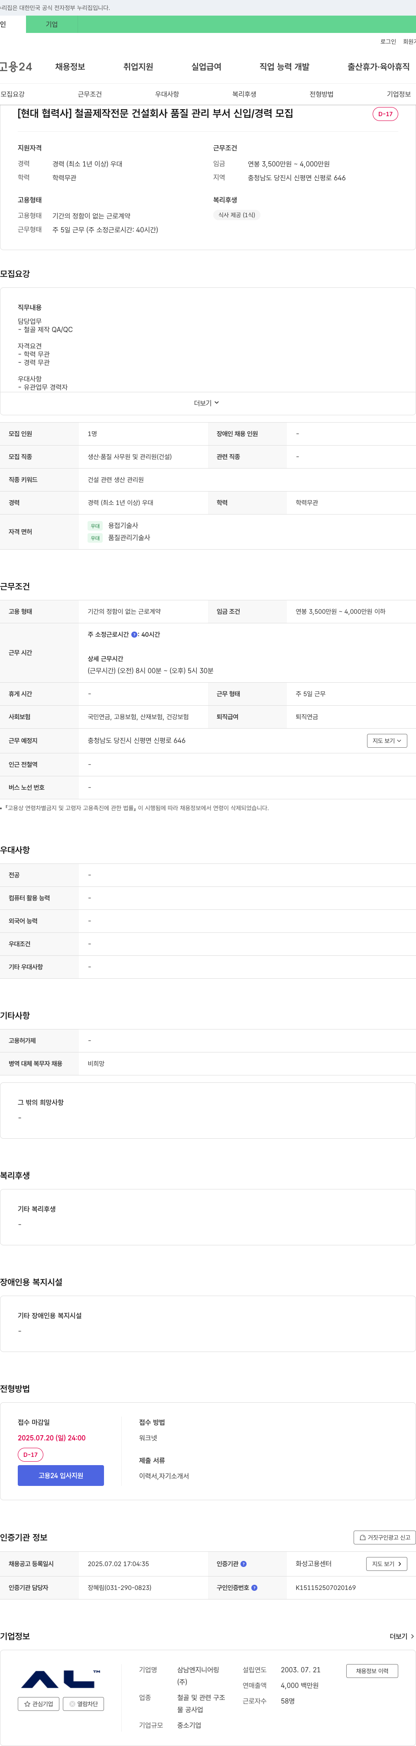Click 이력서,자기소개서 submission documents text
Screen dimensions: 416x1746
coord(164,1476)
